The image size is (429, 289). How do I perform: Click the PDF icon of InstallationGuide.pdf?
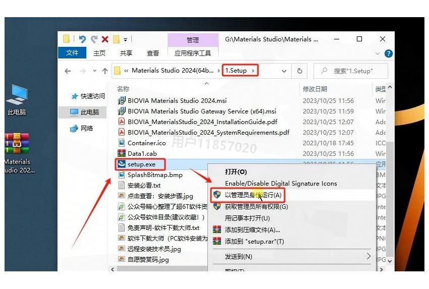(x=122, y=122)
